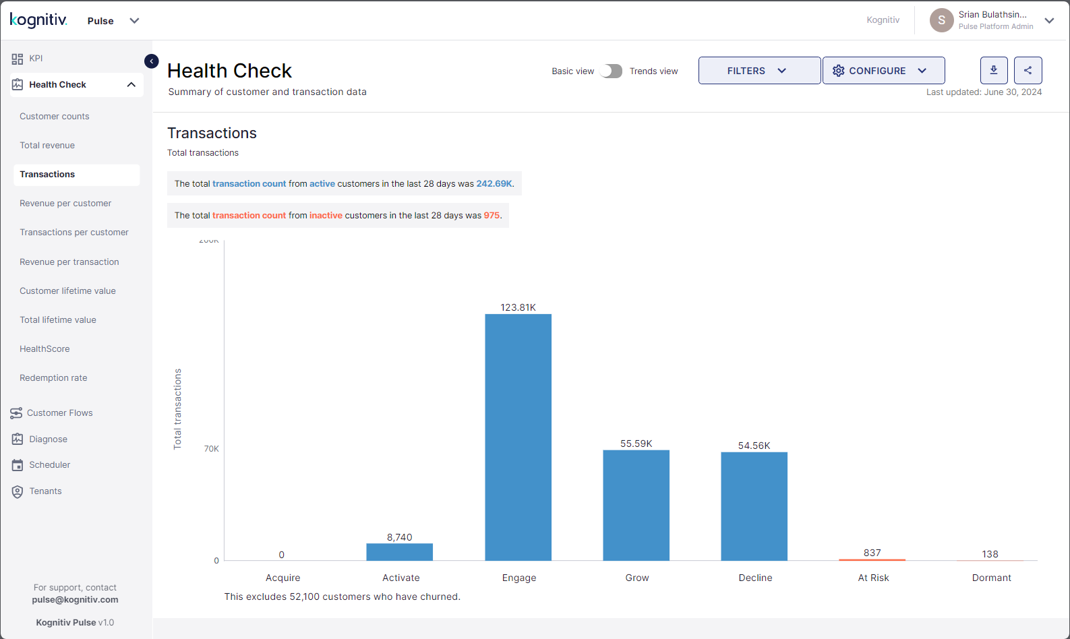Image resolution: width=1070 pixels, height=639 pixels.
Task: Select Transactions in the sidebar
Action: click(76, 175)
